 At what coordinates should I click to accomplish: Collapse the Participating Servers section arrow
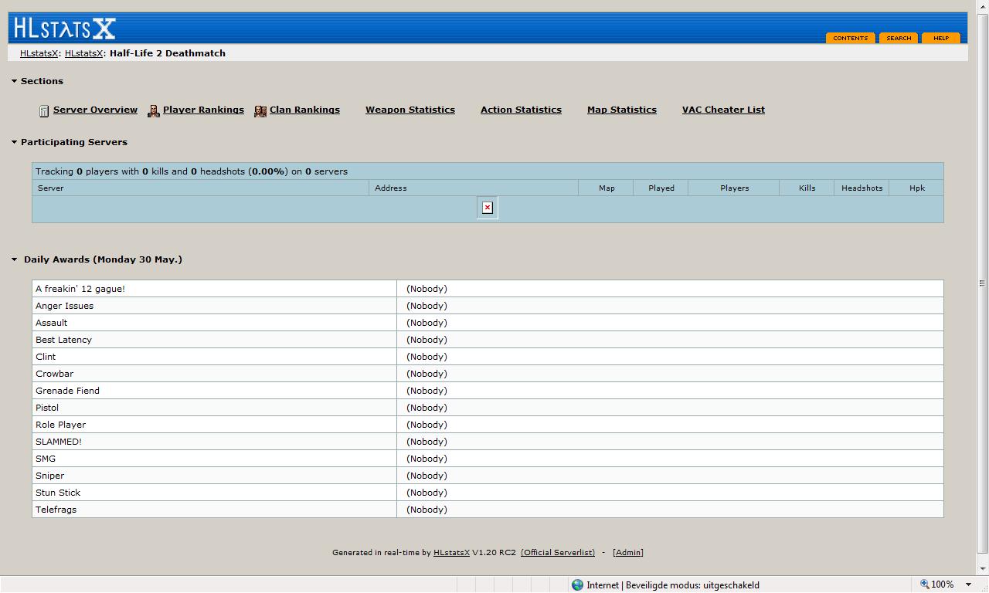(x=14, y=142)
